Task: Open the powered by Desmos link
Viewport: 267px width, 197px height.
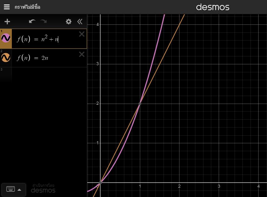Action: point(43,188)
